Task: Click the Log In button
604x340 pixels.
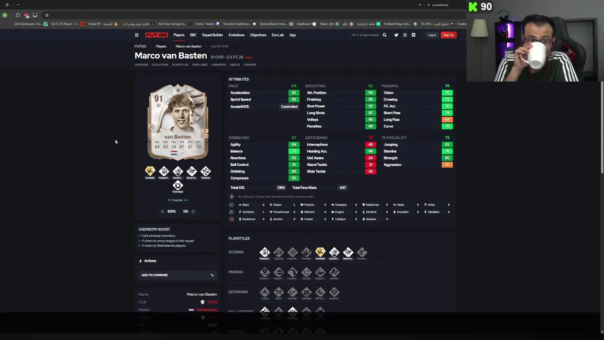Action: [x=432, y=35]
